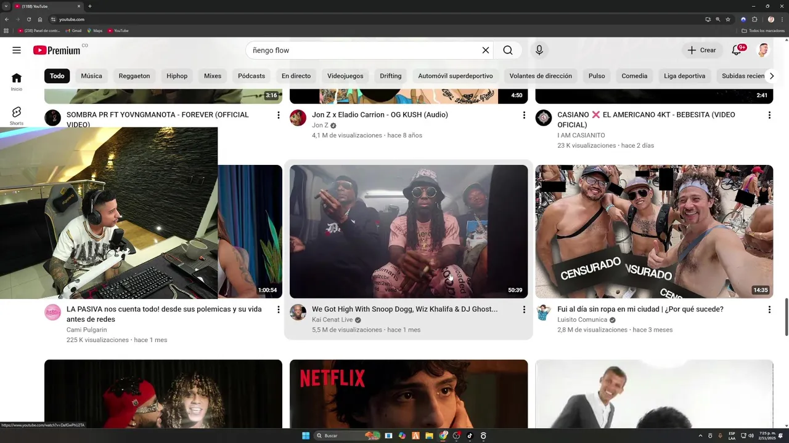Open Kai Cenat Live channel avatar
Screen dimensions: 789x443
point(298,312)
